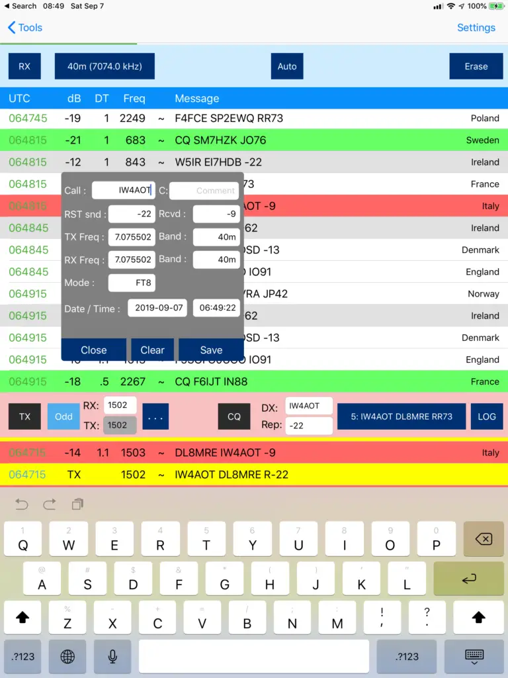Tap the right shift key
The image size is (508, 678).
point(478,618)
